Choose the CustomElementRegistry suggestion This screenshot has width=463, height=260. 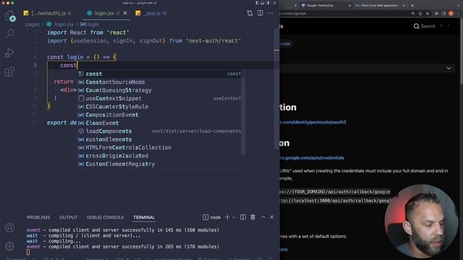[159, 164]
